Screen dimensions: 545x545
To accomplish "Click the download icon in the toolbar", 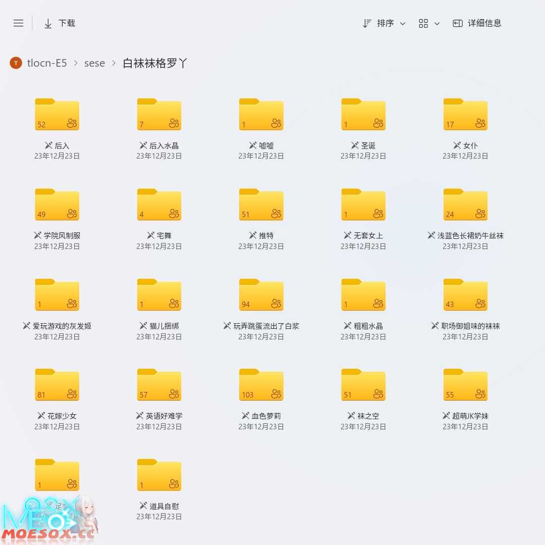I will pos(48,23).
